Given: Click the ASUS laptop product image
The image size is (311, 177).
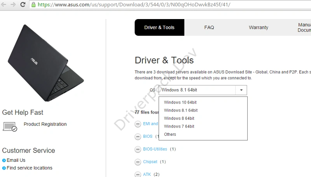Looking at the screenshot, I should [46, 63].
